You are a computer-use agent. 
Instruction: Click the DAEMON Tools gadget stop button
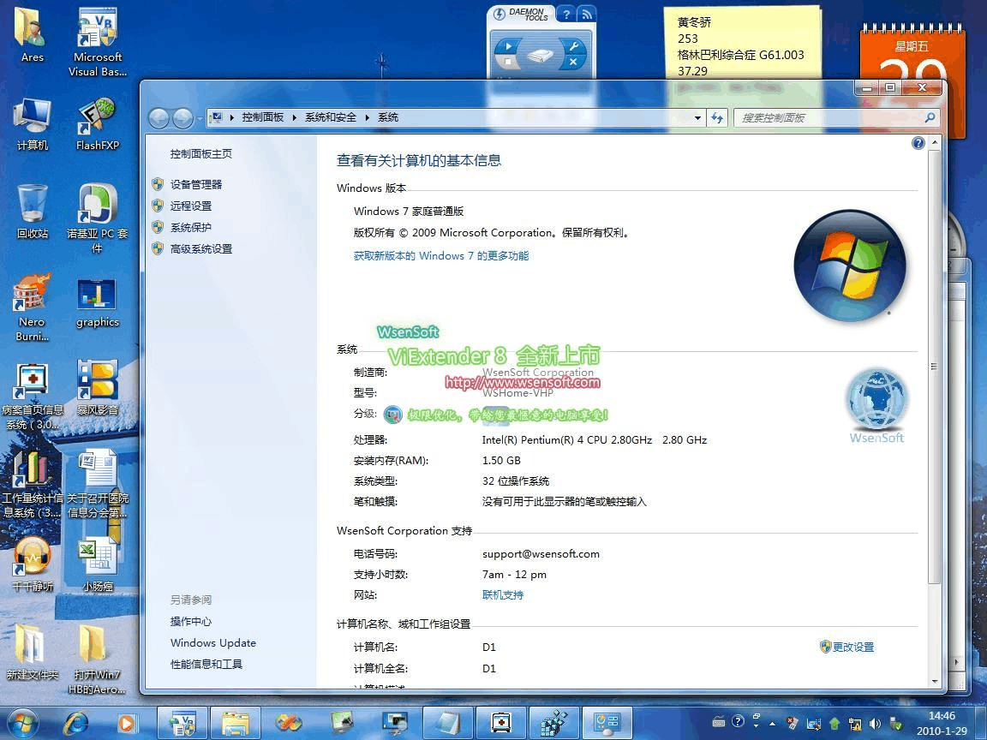506,62
